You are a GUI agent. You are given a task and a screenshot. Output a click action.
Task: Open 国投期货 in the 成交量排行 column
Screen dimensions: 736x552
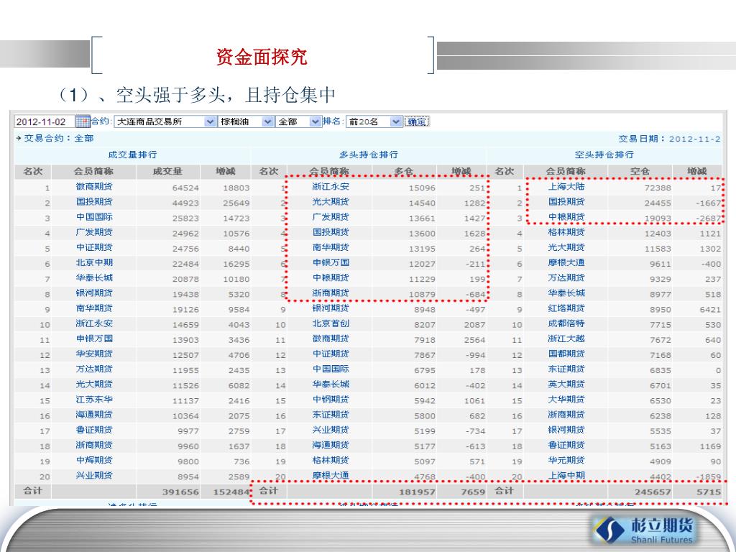point(94,202)
